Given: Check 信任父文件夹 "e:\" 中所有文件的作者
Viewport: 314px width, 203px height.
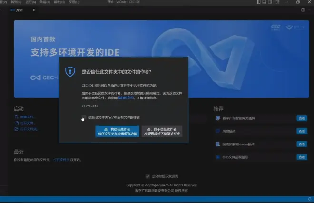Looking at the screenshot, I should (x=84, y=117).
